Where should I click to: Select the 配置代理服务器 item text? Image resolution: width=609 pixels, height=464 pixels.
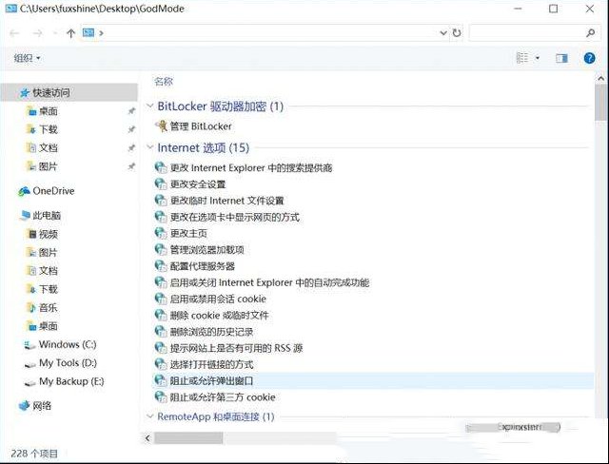[x=203, y=266]
